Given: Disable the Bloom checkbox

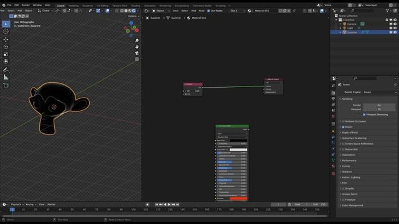Looking at the screenshot, I should click(x=344, y=127).
